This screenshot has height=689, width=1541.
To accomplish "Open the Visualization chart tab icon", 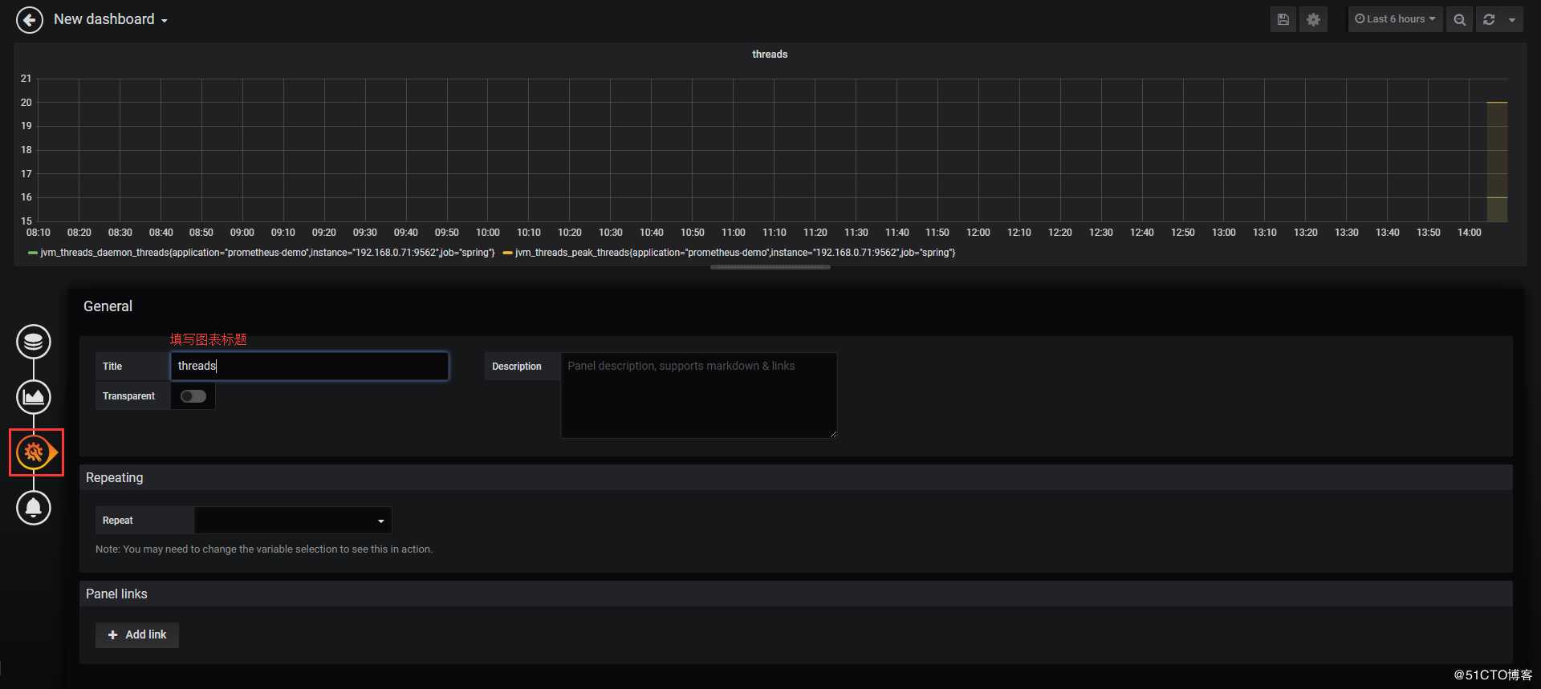I will click(34, 397).
